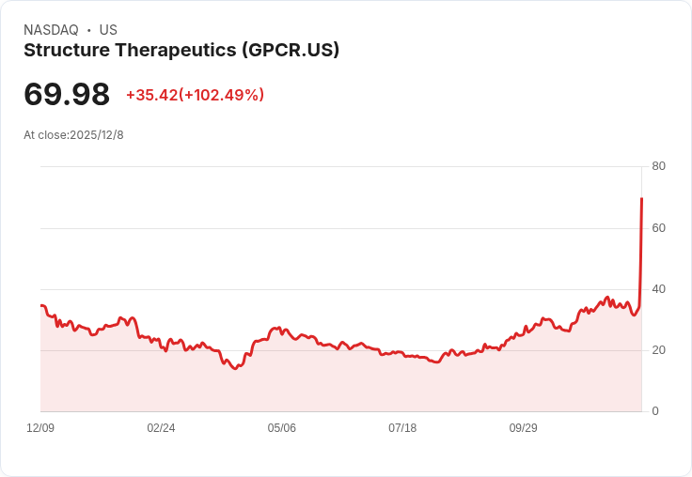The width and height of the screenshot is (692, 477).
Task: Click the +35.42(+102.49%) change value
Action: tap(195, 95)
